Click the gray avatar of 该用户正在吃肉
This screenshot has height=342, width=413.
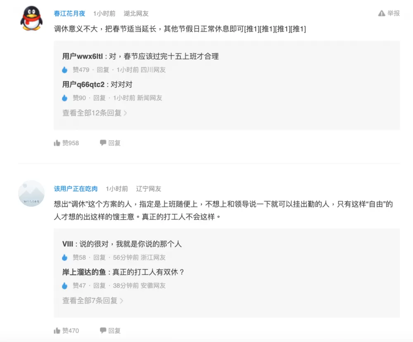(x=31, y=194)
